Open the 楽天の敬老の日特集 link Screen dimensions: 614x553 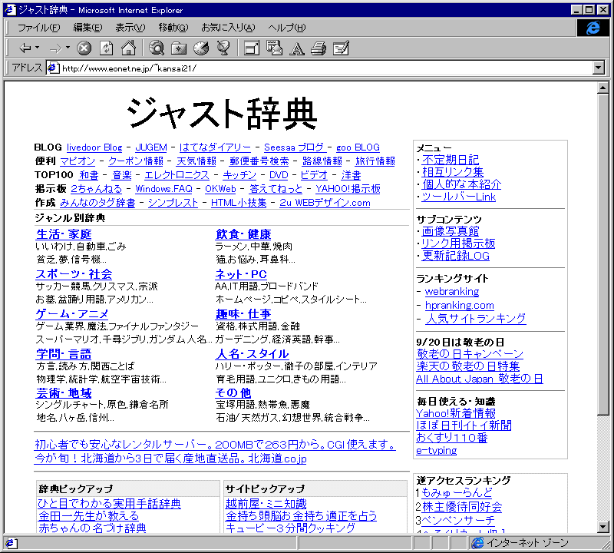click(468, 366)
